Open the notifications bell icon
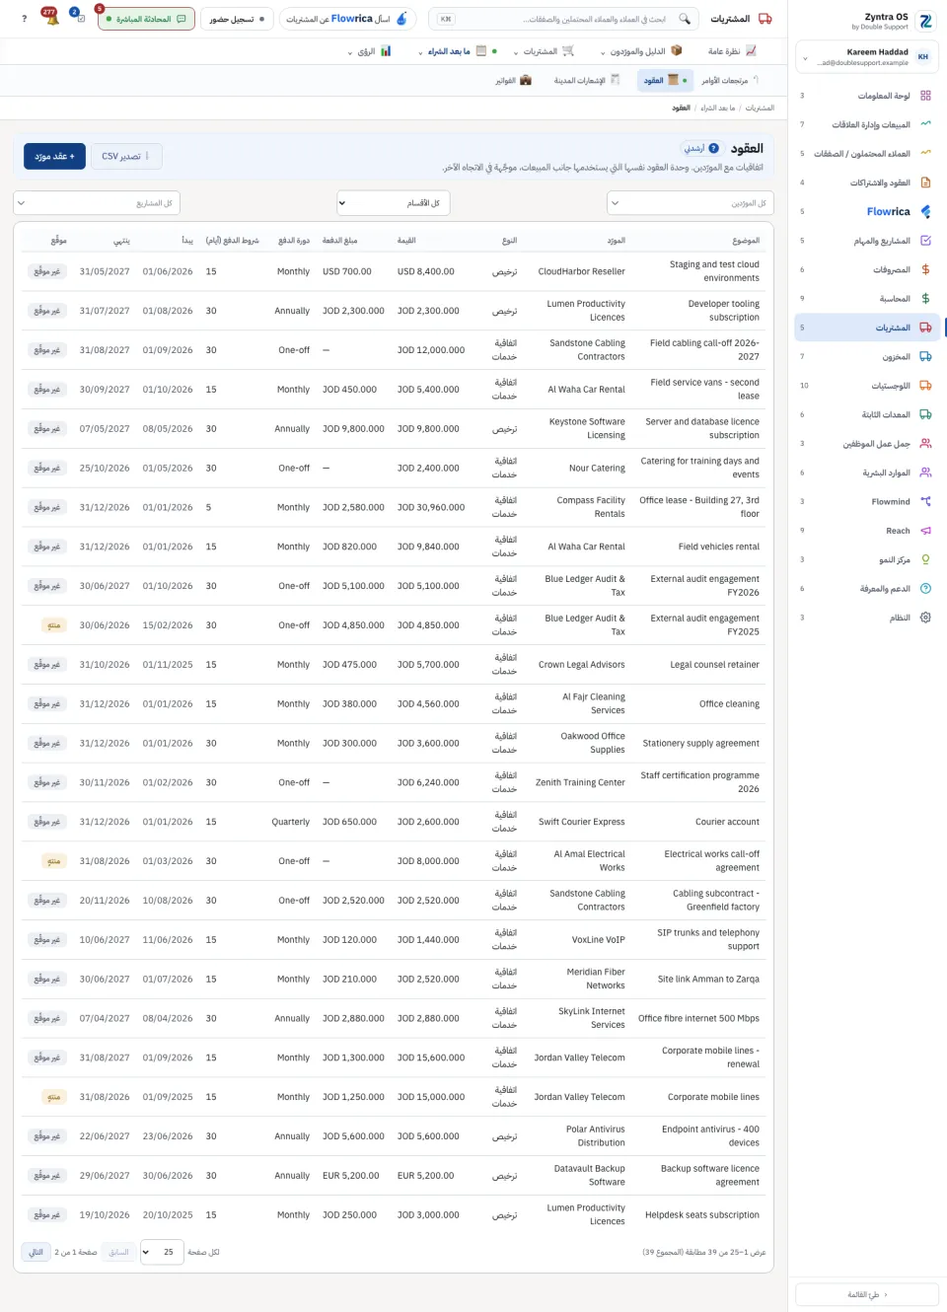This screenshot has width=947, height=1312. click(x=51, y=19)
